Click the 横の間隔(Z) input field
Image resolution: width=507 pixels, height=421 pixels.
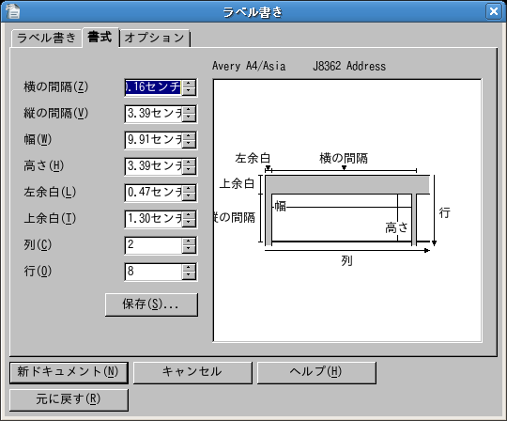153,87
